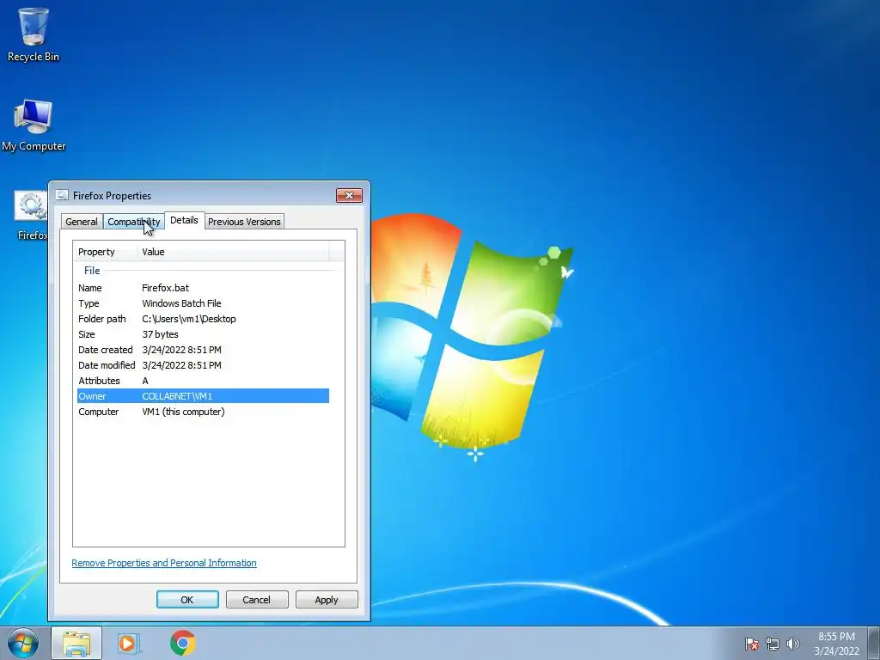Click the Value column header
Screen dimensions: 880x660
tap(233, 252)
